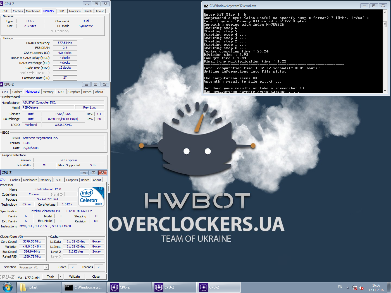Open the Tools dropdown arrow in CPU-Z
Image resolution: width=391 pixels, height=293 pixels.
(x=61, y=277)
